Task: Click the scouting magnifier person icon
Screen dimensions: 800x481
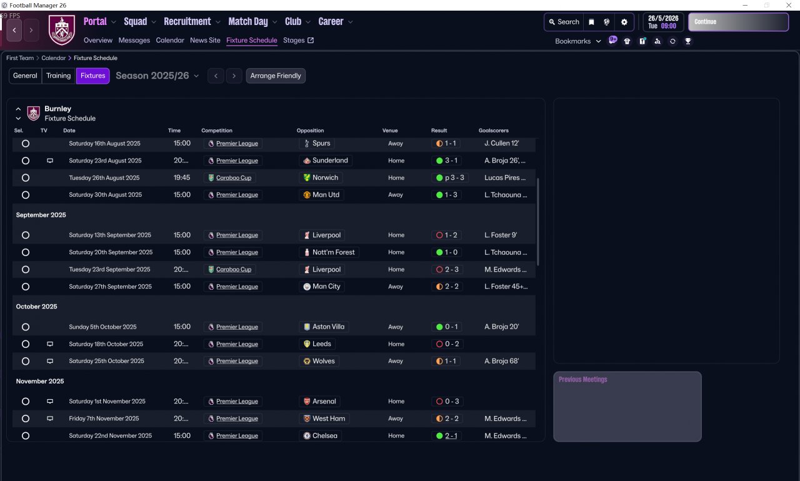Action: 657,41
